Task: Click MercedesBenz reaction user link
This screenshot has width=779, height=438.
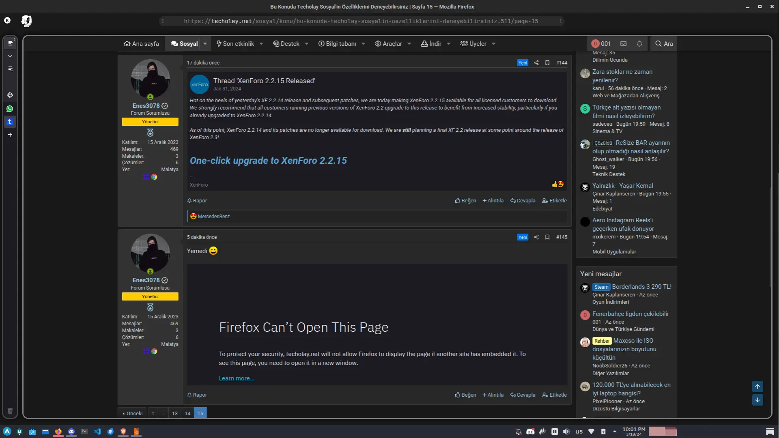Action: 214,217
